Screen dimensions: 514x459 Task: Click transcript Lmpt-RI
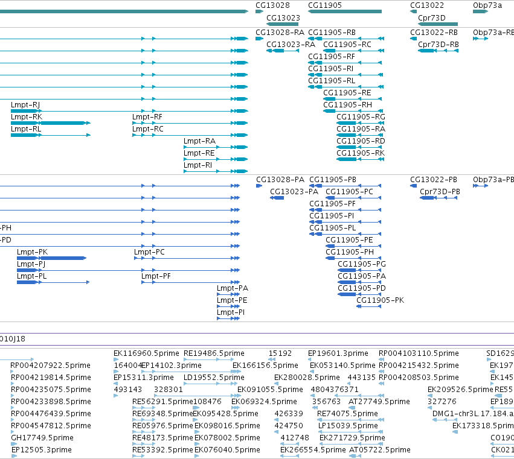[198, 166]
